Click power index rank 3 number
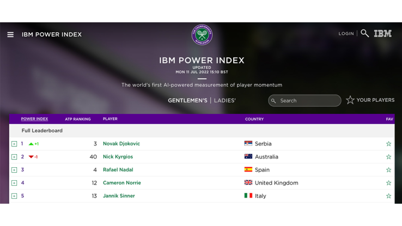402x226 pixels. pos(22,169)
